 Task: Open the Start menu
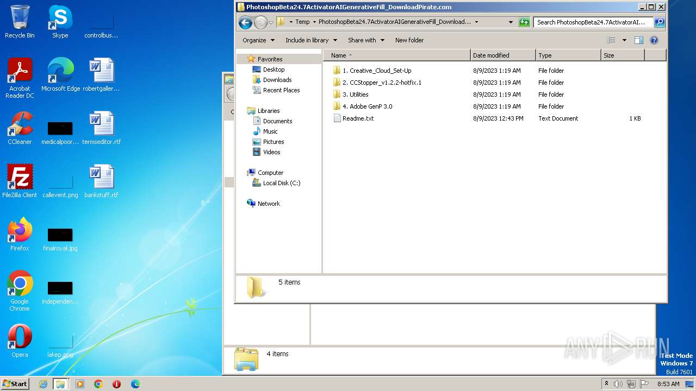[15, 384]
